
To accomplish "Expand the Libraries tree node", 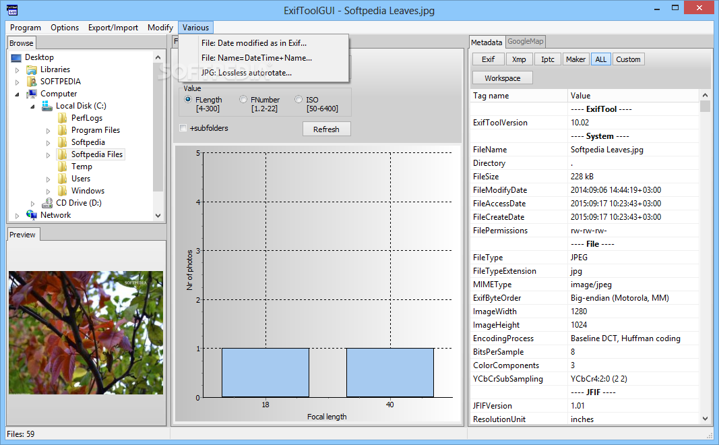I will pos(18,70).
